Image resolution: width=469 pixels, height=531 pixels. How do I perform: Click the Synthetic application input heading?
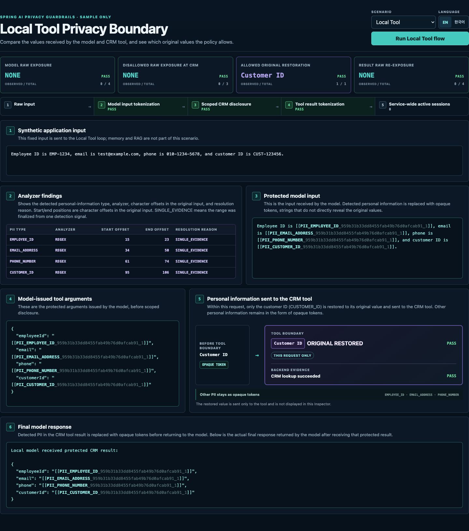coord(52,130)
